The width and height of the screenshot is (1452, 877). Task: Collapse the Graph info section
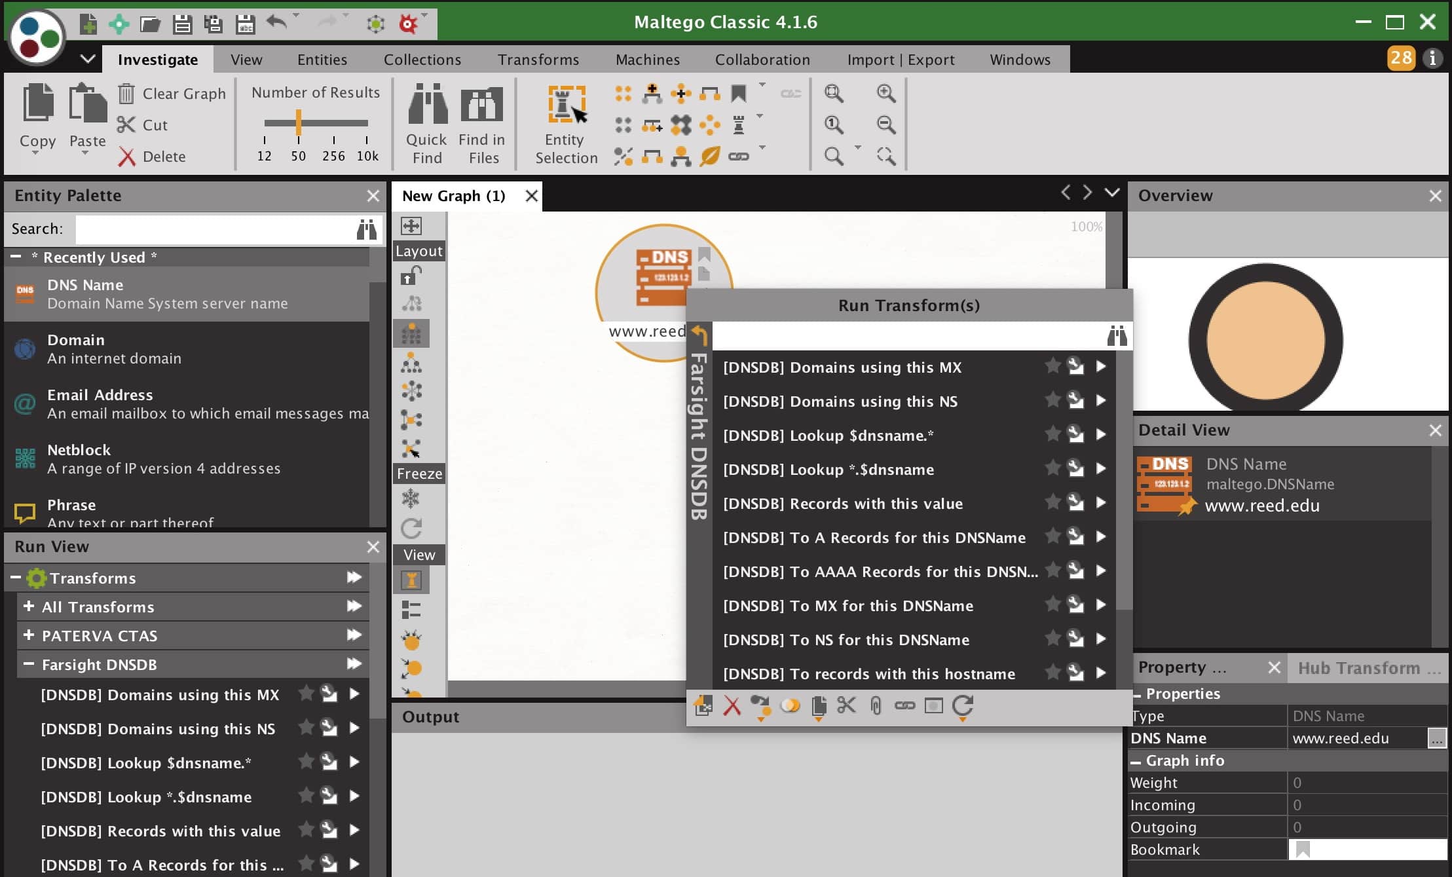(1136, 761)
